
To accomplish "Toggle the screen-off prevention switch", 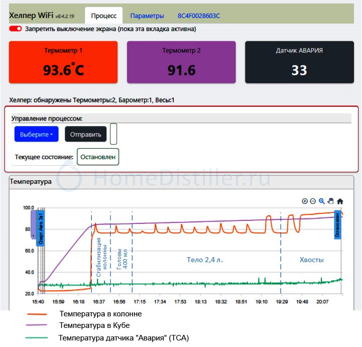I will [x=16, y=29].
